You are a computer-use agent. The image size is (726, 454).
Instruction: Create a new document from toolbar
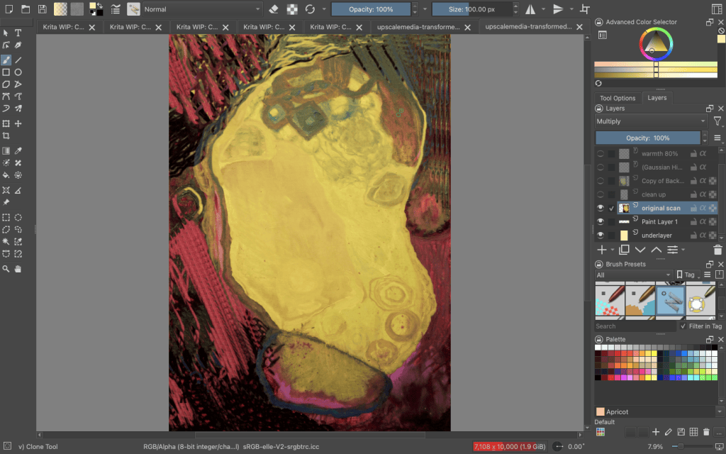[9, 9]
